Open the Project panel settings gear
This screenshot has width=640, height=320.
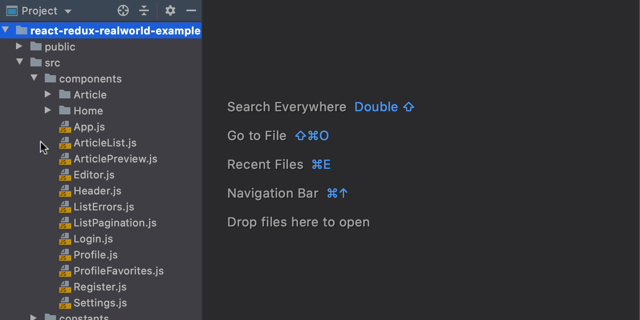click(x=170, y=10)
